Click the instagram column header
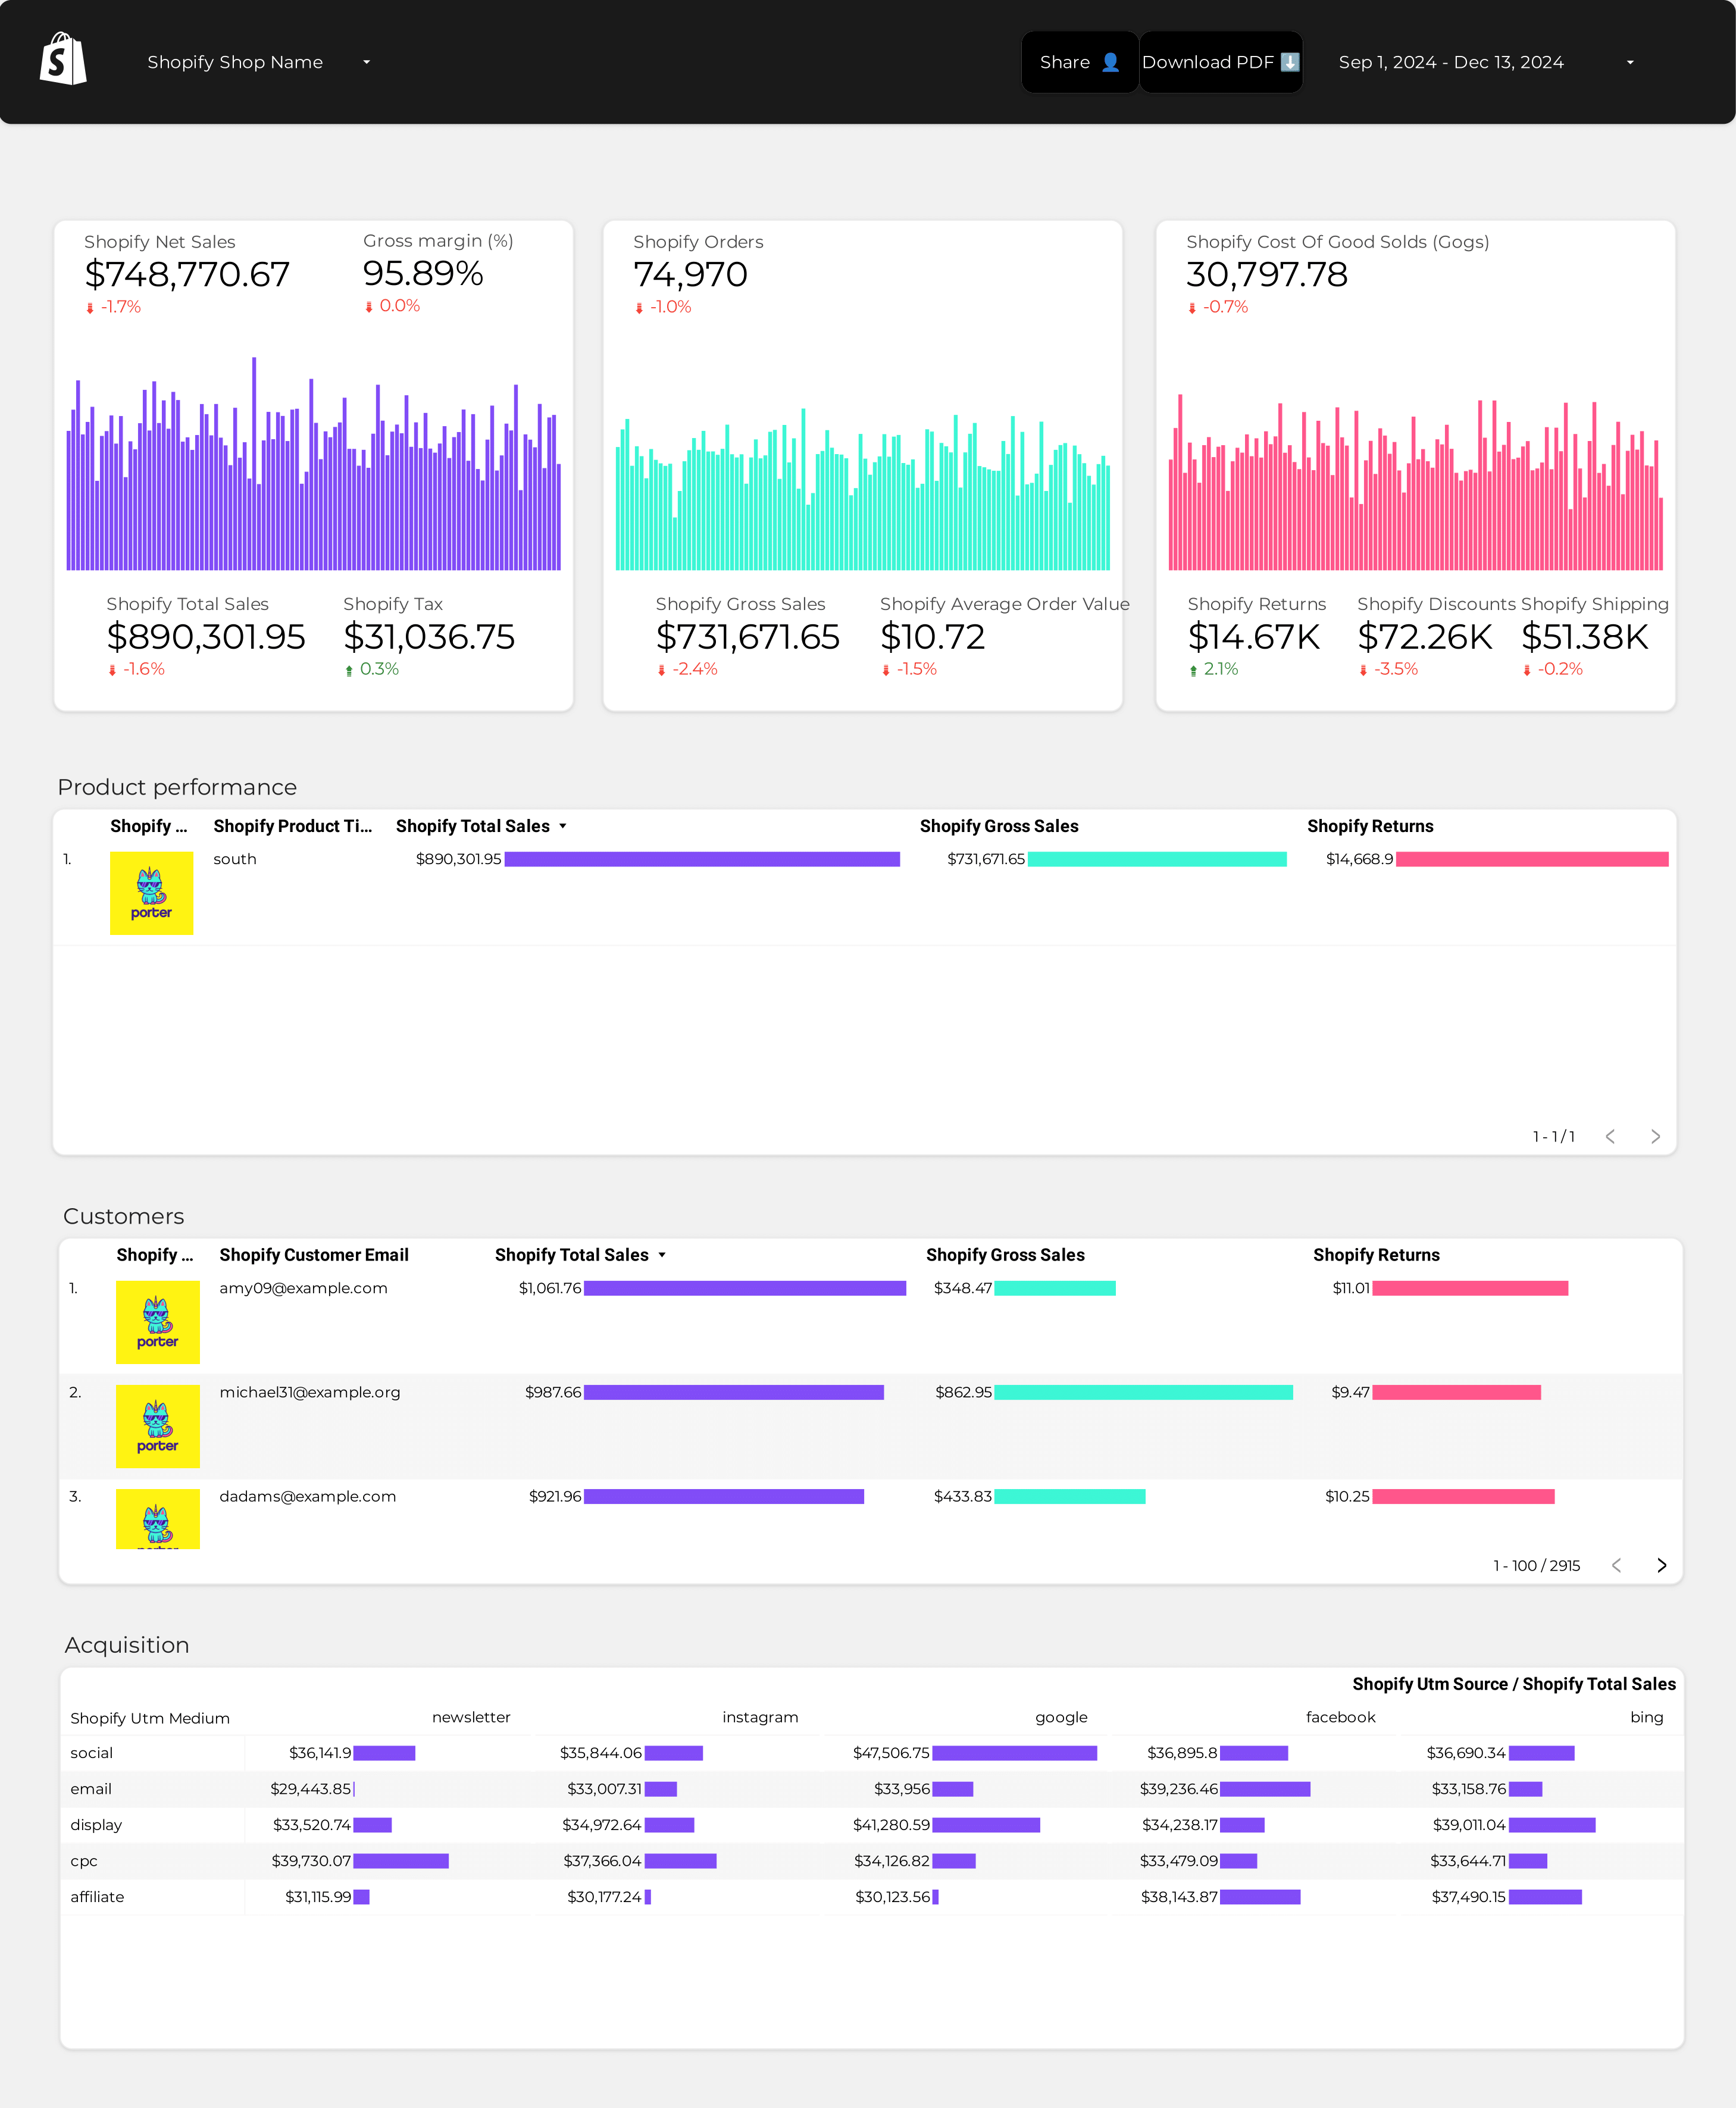Screen dimensions: 1736x2108 click(760, 1717)
